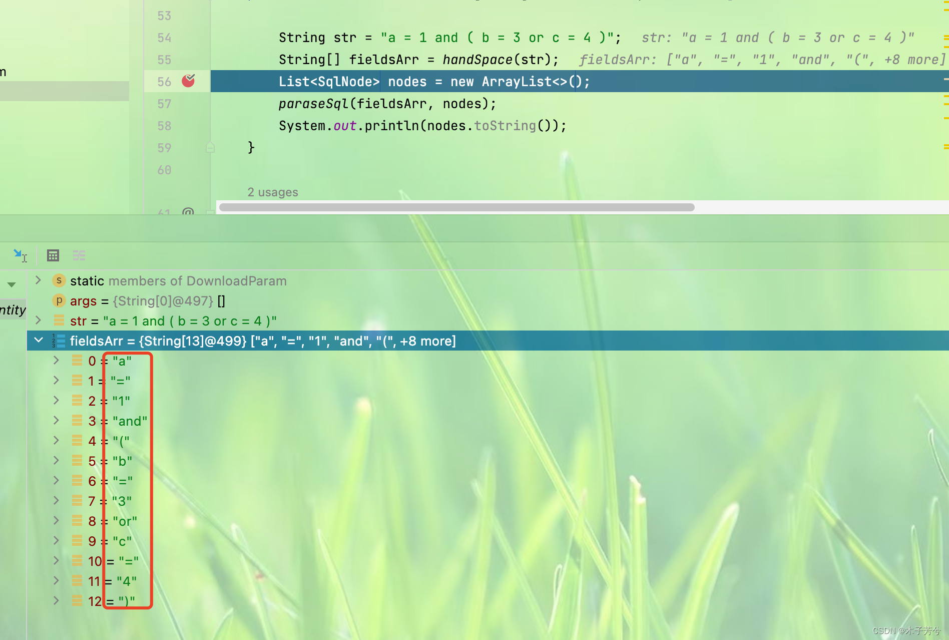Click the toString call on line 58
Image resolution: width=949 pixels, height=640 pixels.
[x=505, y=126]
